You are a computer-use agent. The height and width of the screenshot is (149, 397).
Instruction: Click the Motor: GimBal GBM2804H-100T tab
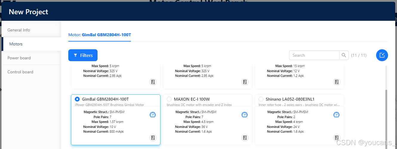(100, 35)
